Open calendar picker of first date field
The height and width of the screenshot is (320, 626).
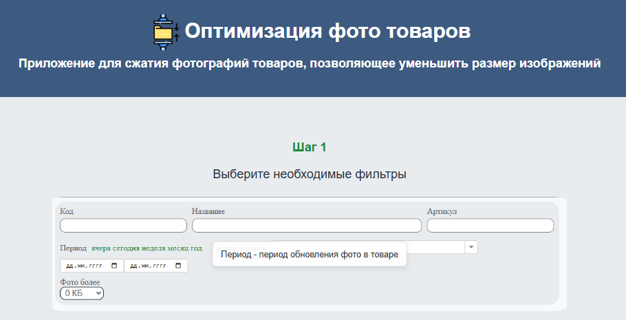114,266
